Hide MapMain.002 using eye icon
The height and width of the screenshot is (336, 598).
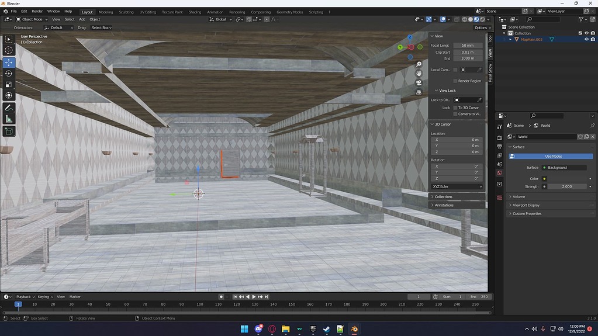586,40
